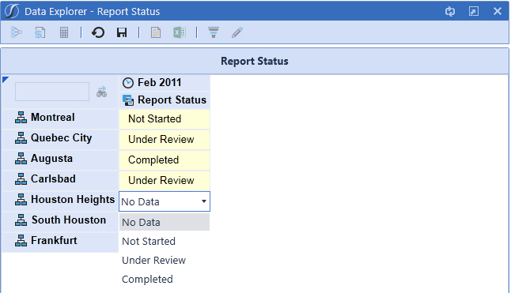Click Quebec City's Under Review cell
Image resolution: width=511 pixels, height=293 pixels.
pyautogui.click(x=165, y=140)
